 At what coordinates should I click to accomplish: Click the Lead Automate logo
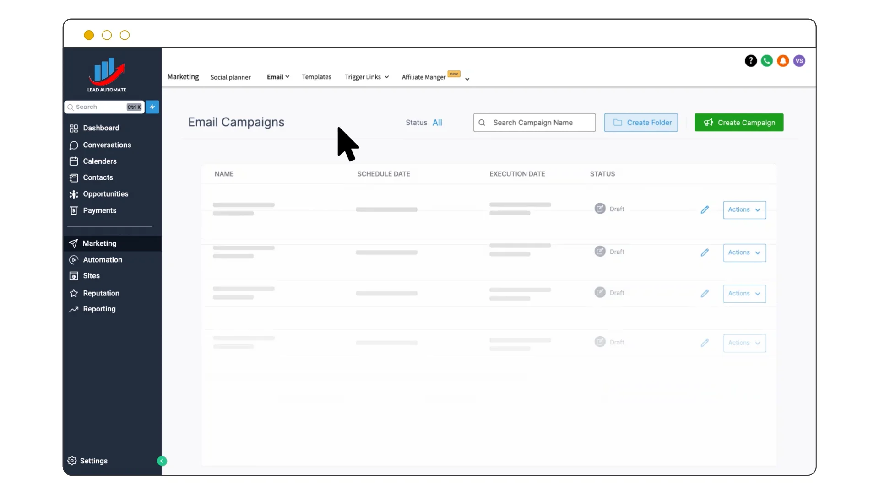[107, 75]
